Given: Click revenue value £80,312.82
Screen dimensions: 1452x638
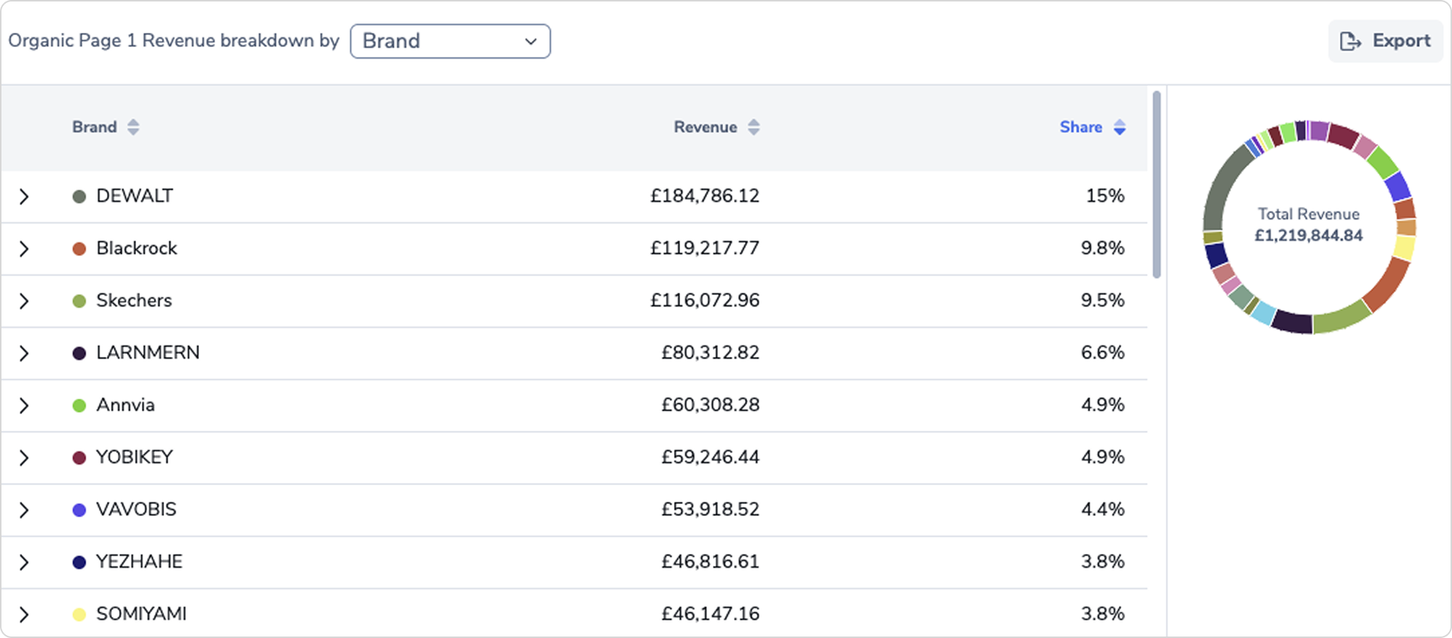Looking at the screenshot, I should pos(711,353).
